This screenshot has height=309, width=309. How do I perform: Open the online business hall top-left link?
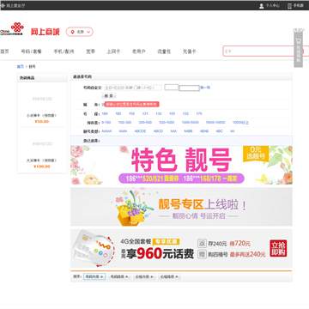click(13, 6)
